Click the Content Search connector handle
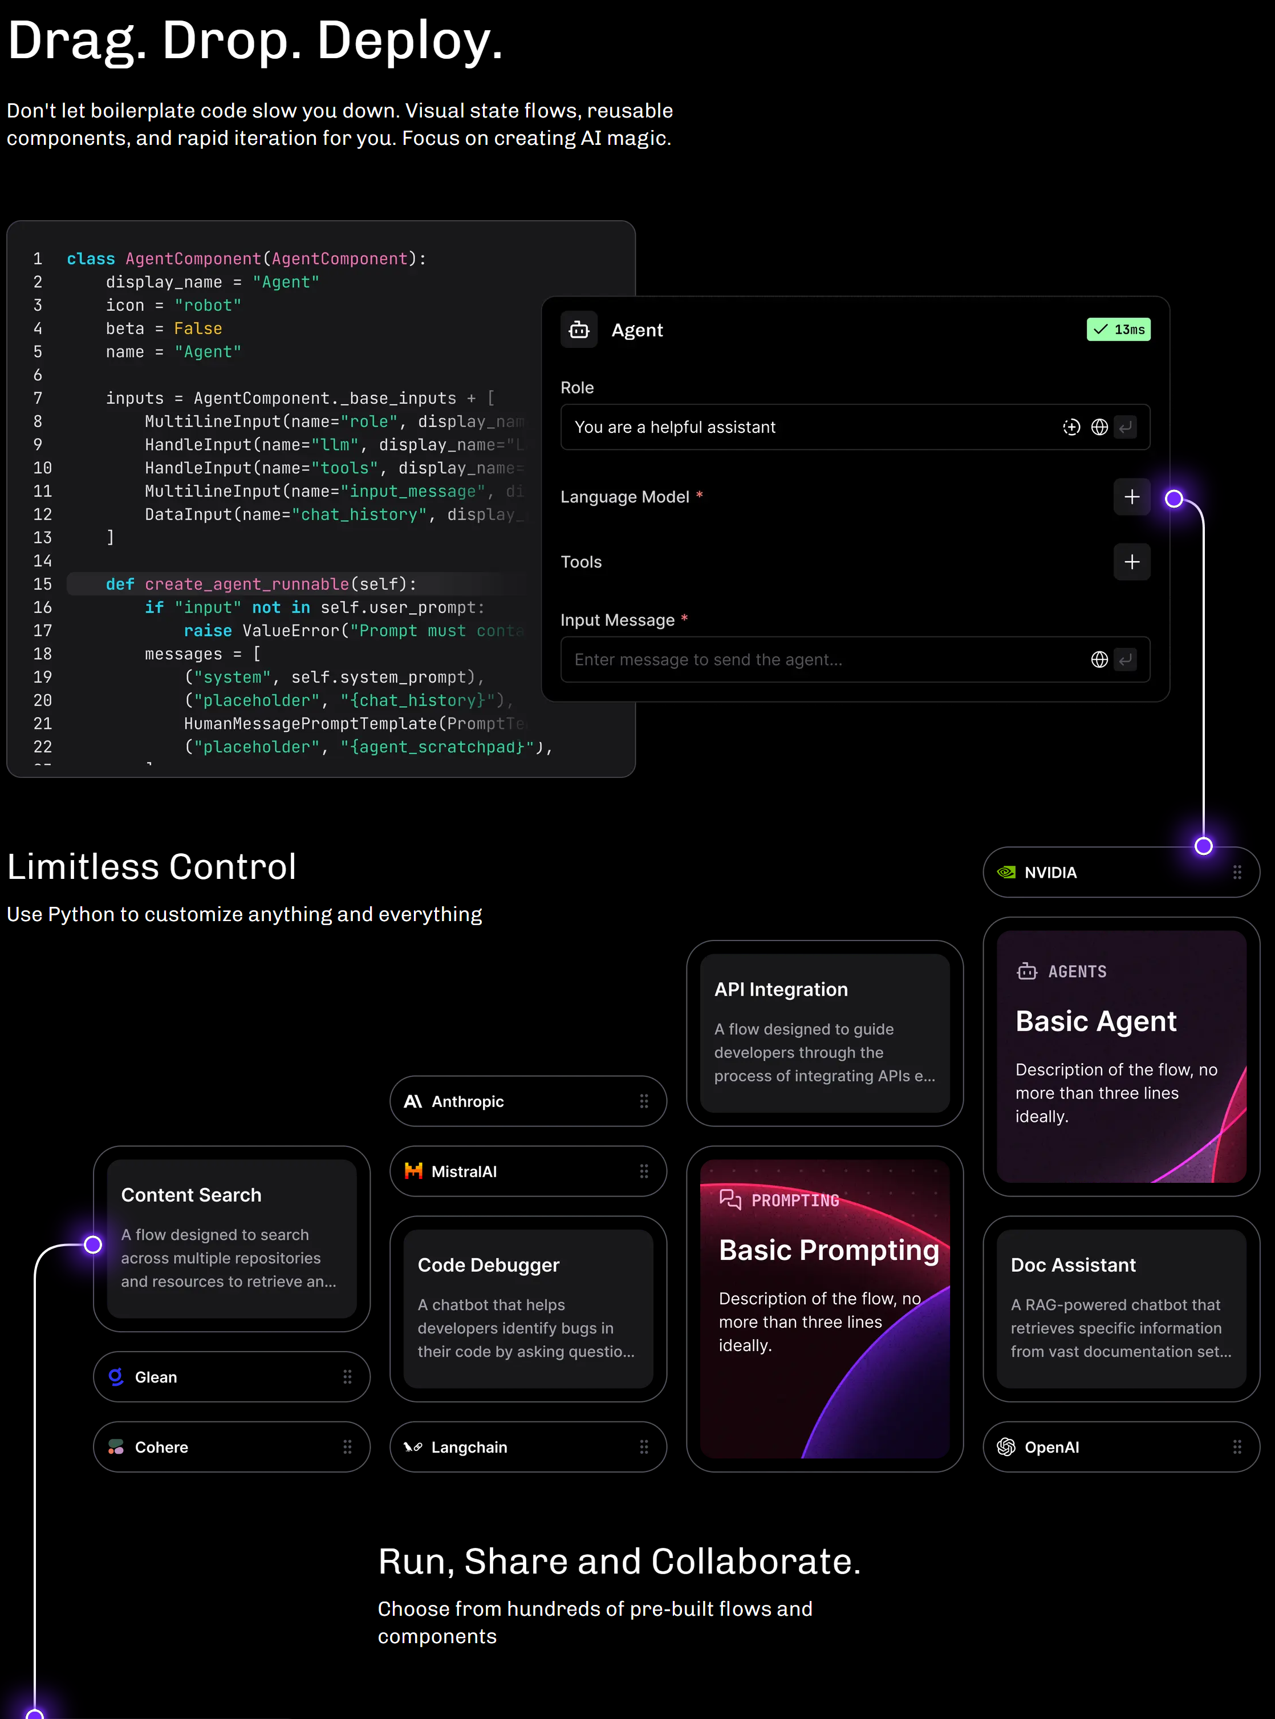 [92, 1244]
